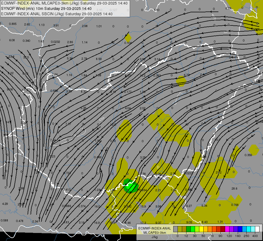Click the map value "4.29"
263x241 pixels.
point(5,204)
